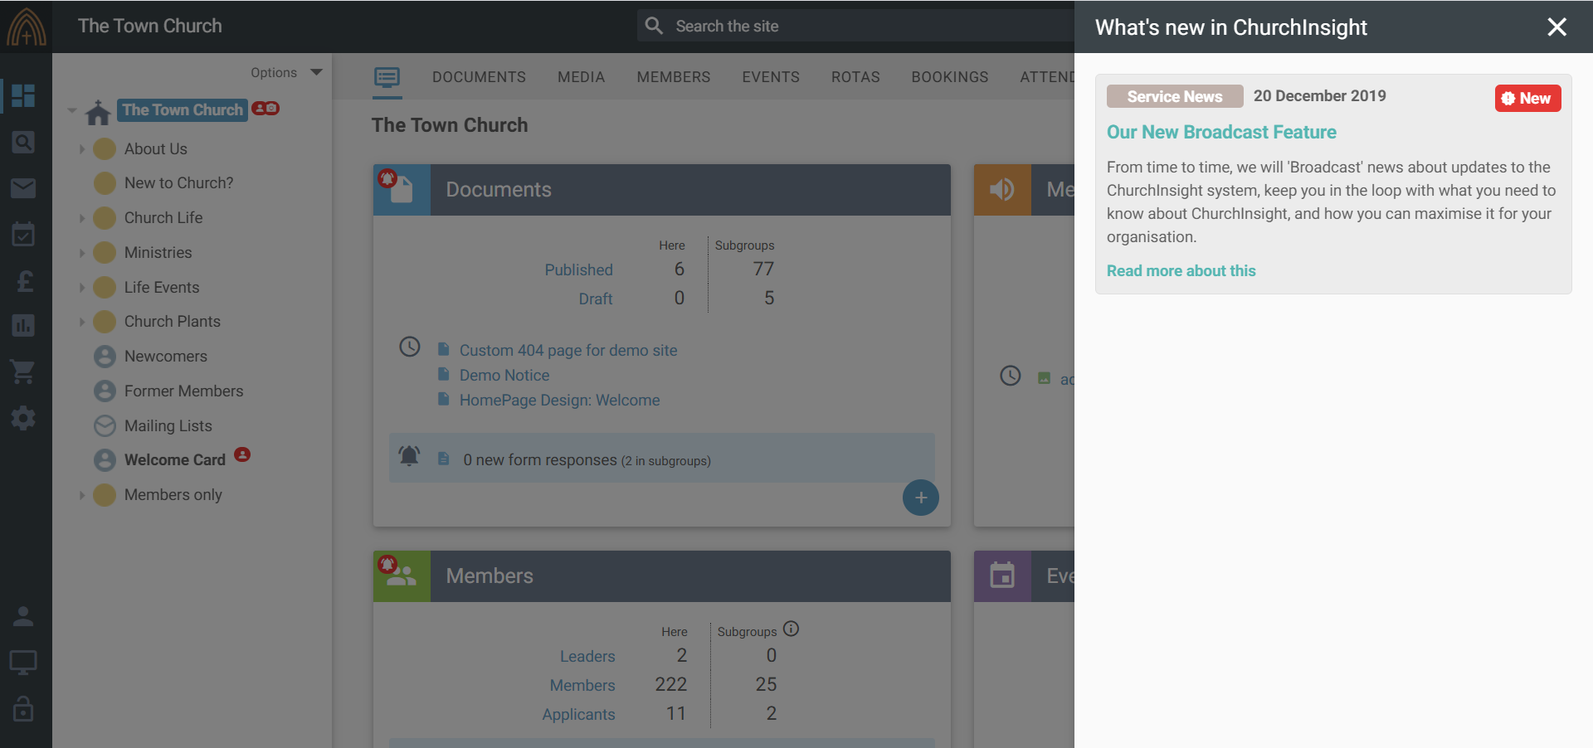Click the calendar check icon in sidebar

tap(23, 235)
